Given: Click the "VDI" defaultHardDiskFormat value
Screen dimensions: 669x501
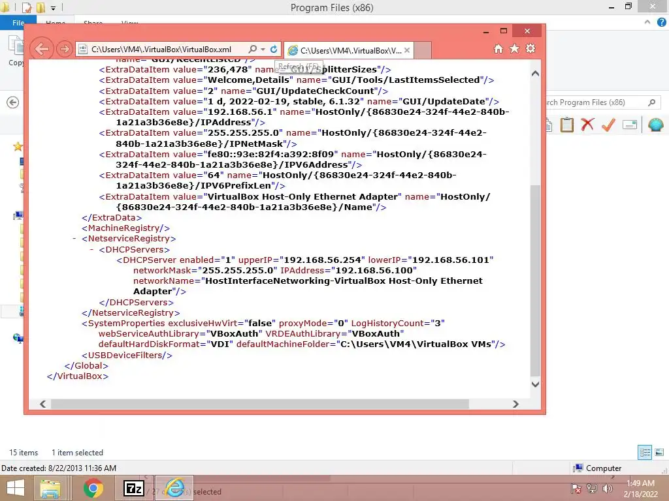Looking at the screenshot, I should tap(220, 344).
